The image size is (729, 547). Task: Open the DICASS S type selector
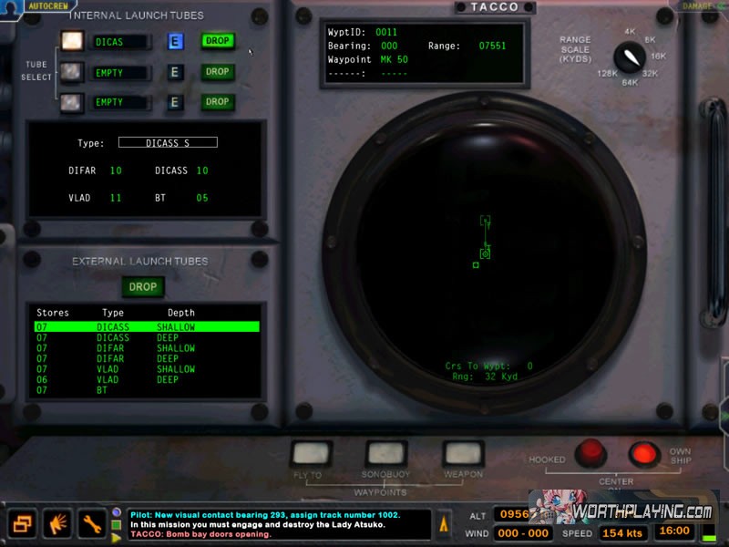click(168, 143)
